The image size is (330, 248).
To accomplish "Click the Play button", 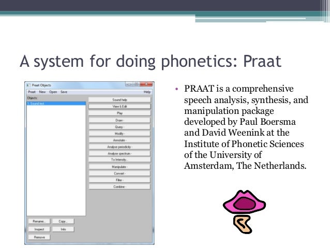I will 119,113.
